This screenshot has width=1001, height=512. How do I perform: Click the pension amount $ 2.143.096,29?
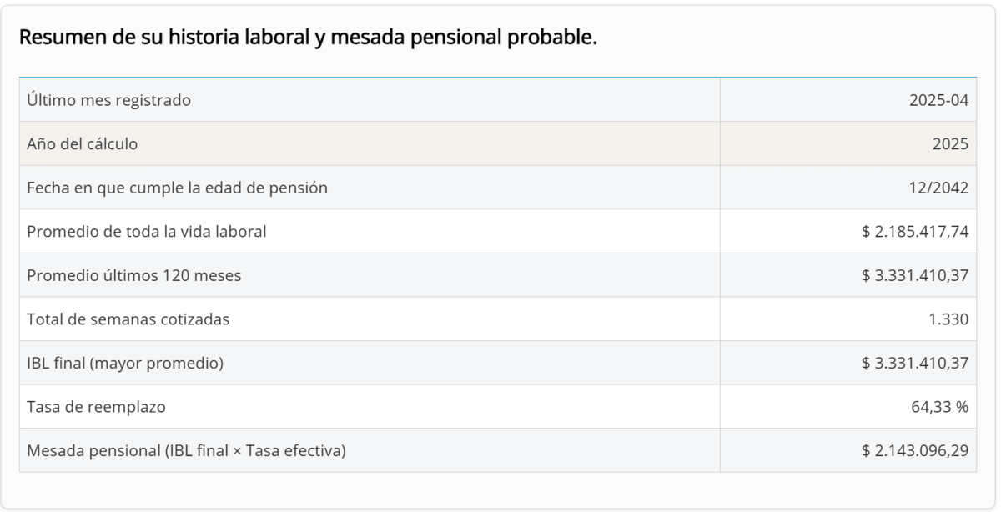coord(914,451)
